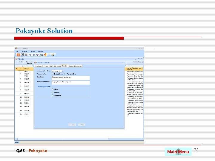Click the Delete X toolbar icon
The height and width of the screenshot is (161, 215).
pos(26,55)
